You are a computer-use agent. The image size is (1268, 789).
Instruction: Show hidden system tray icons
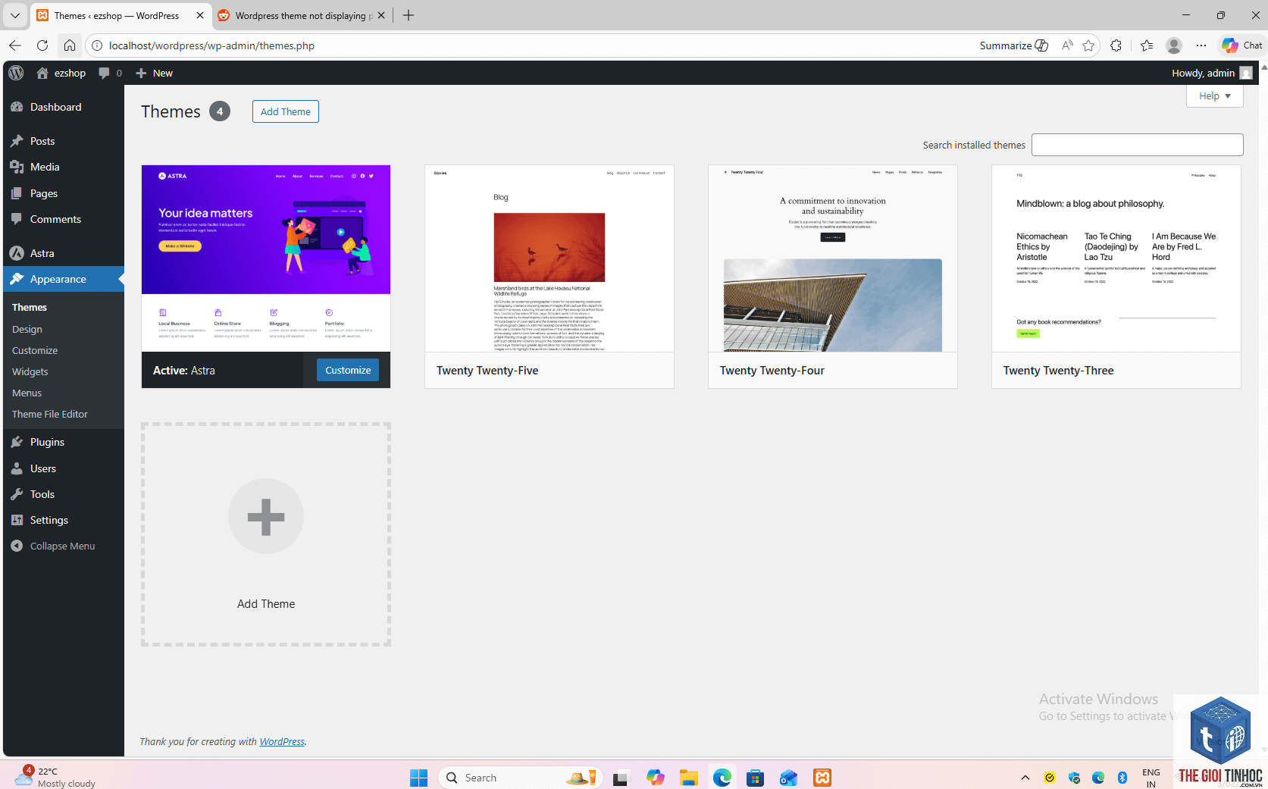(1025, 778)
